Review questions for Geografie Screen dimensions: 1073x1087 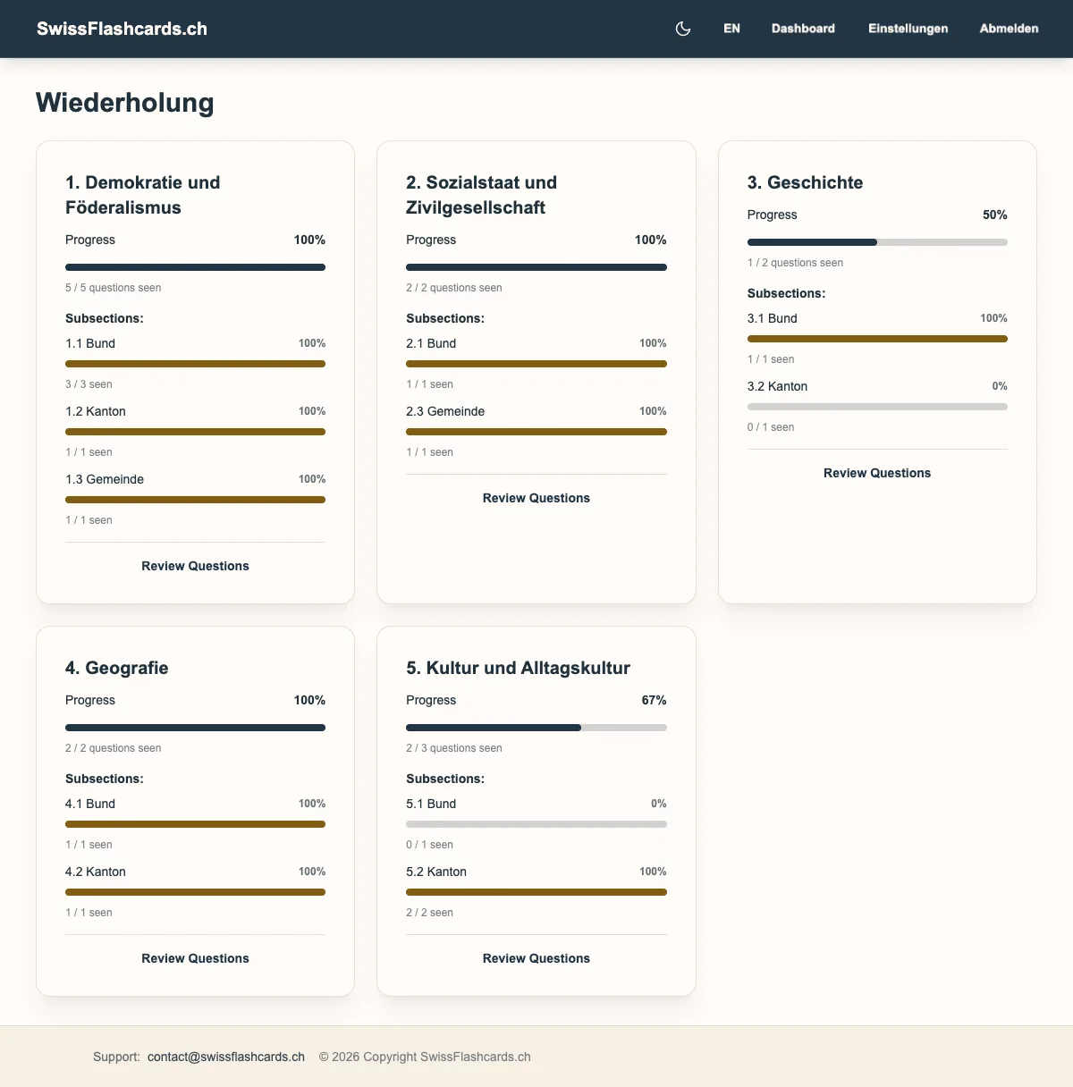coord(195,957)
